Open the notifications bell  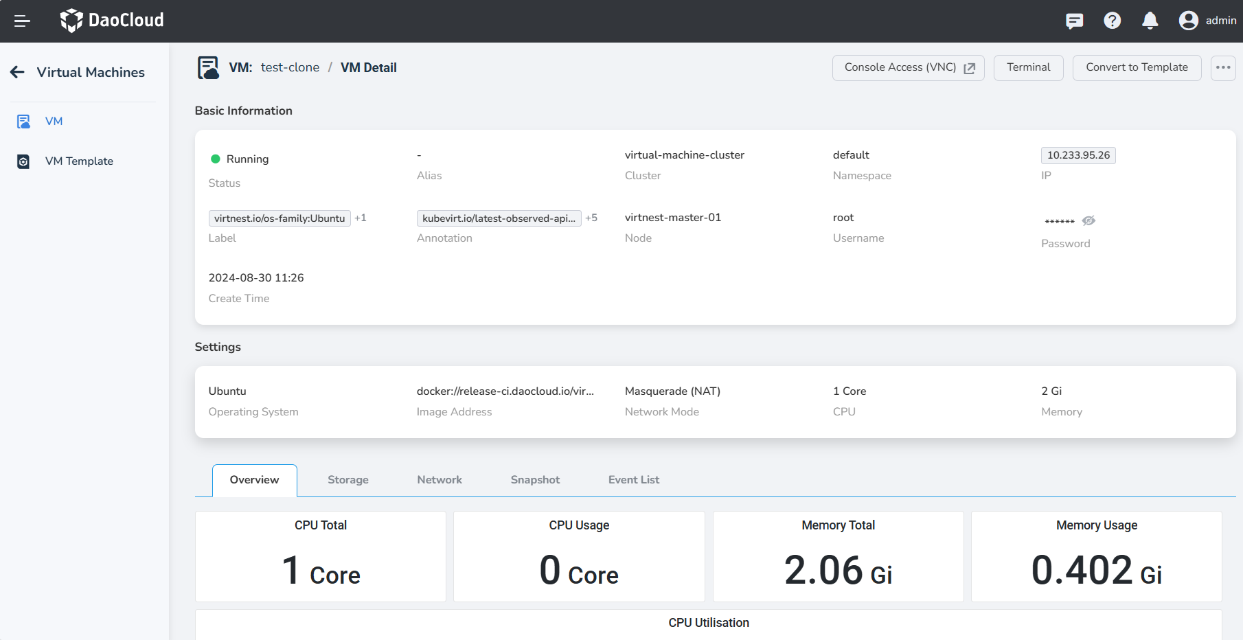1150,21
